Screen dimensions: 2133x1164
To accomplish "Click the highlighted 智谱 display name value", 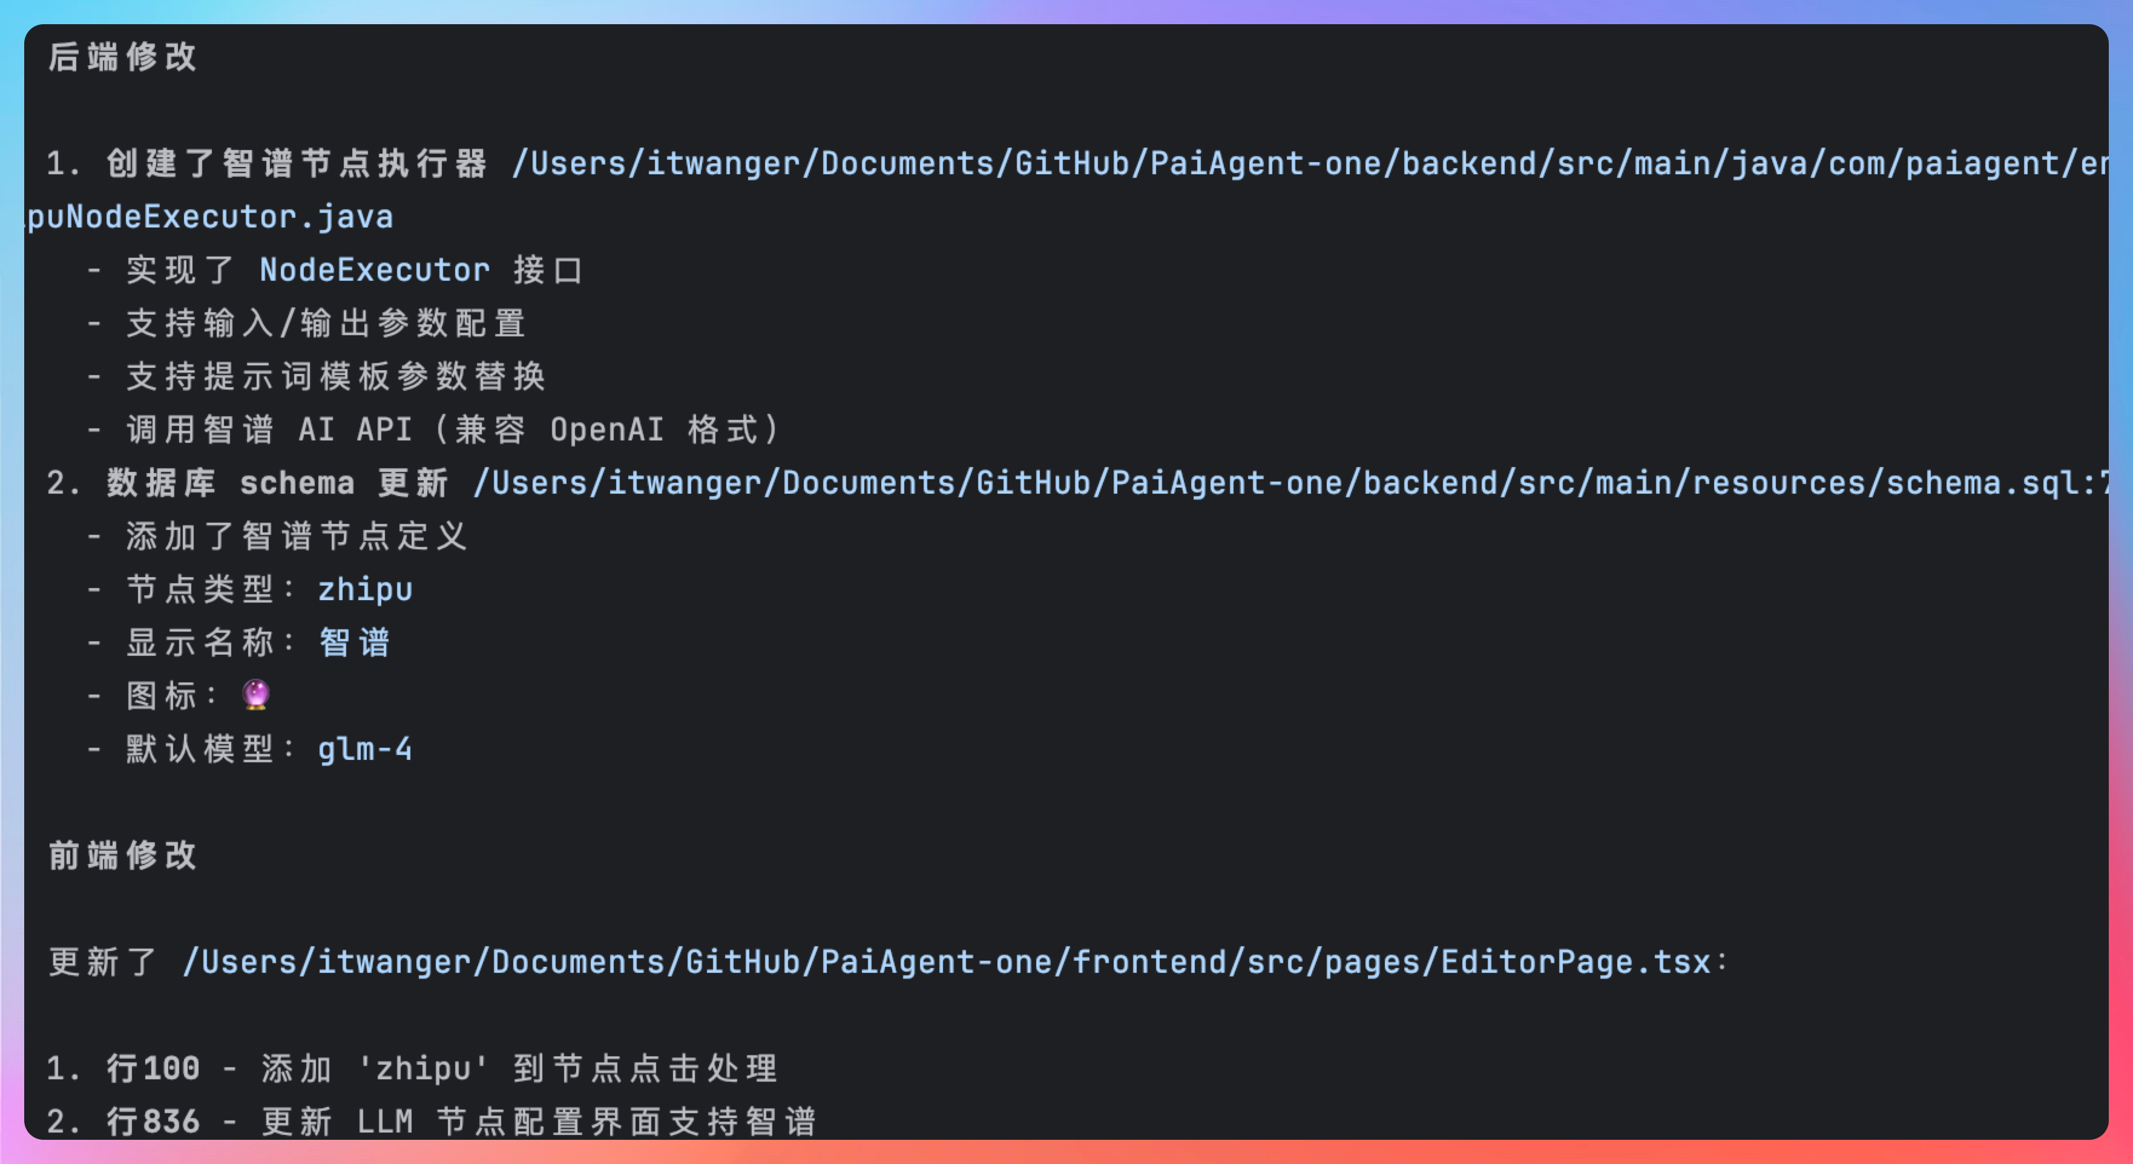I will [x=355, y=643].
